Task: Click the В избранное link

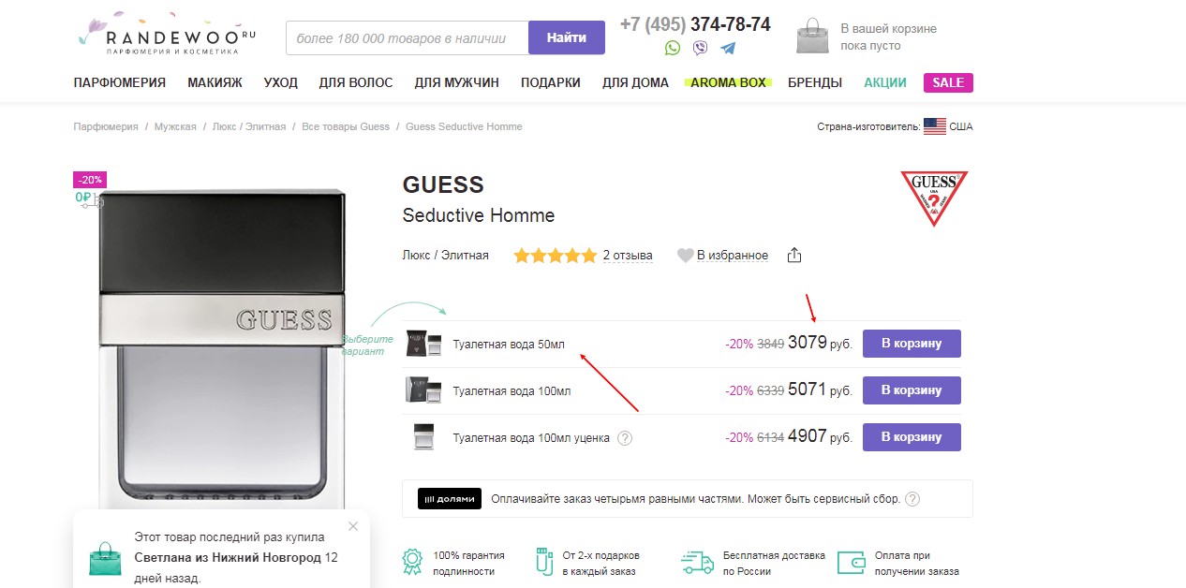Action: (733, 255)
